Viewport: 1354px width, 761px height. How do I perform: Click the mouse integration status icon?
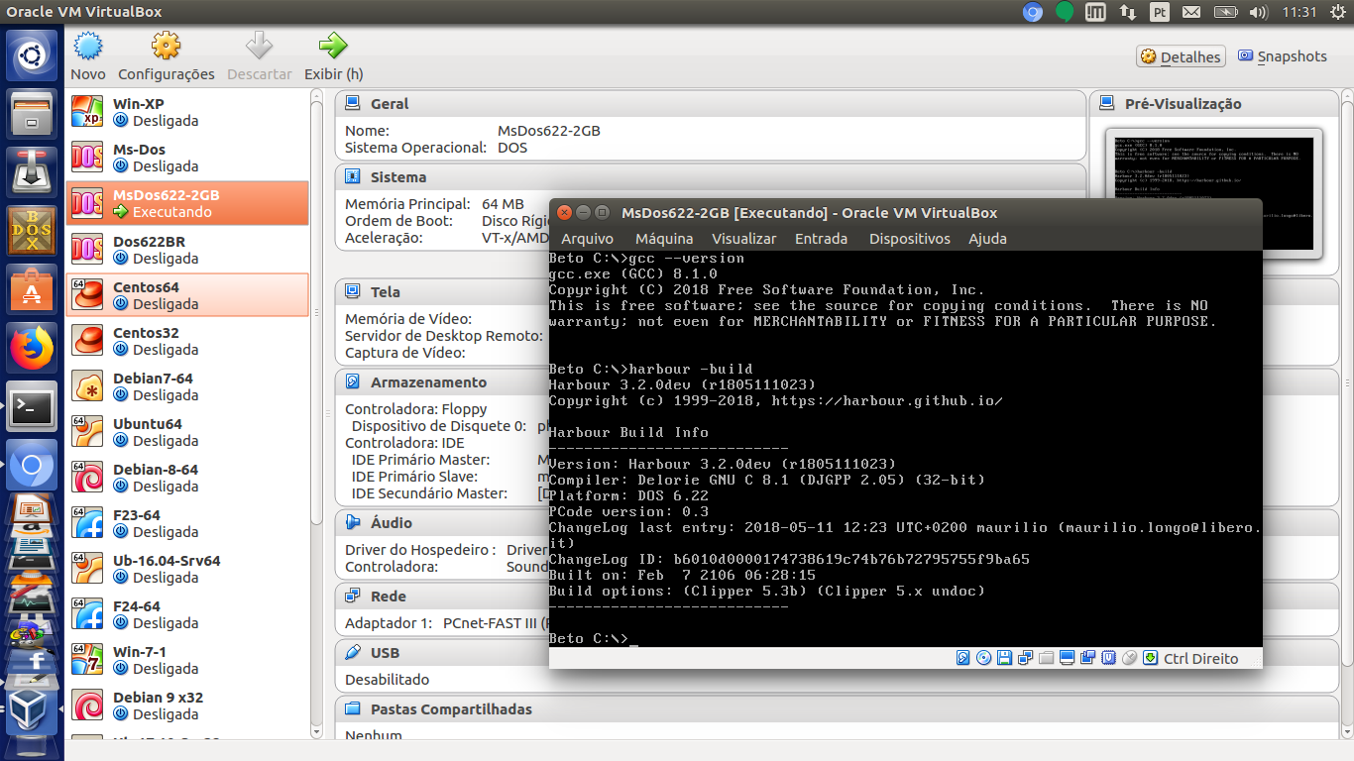point(1130,658)
